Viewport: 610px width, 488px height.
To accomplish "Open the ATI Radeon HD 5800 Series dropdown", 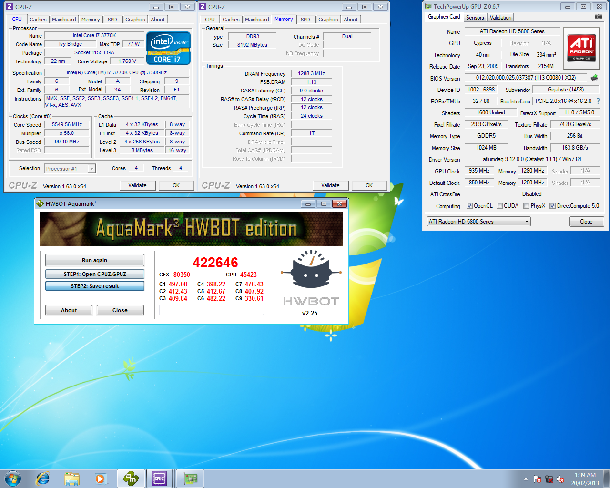I will pos(478,222).
